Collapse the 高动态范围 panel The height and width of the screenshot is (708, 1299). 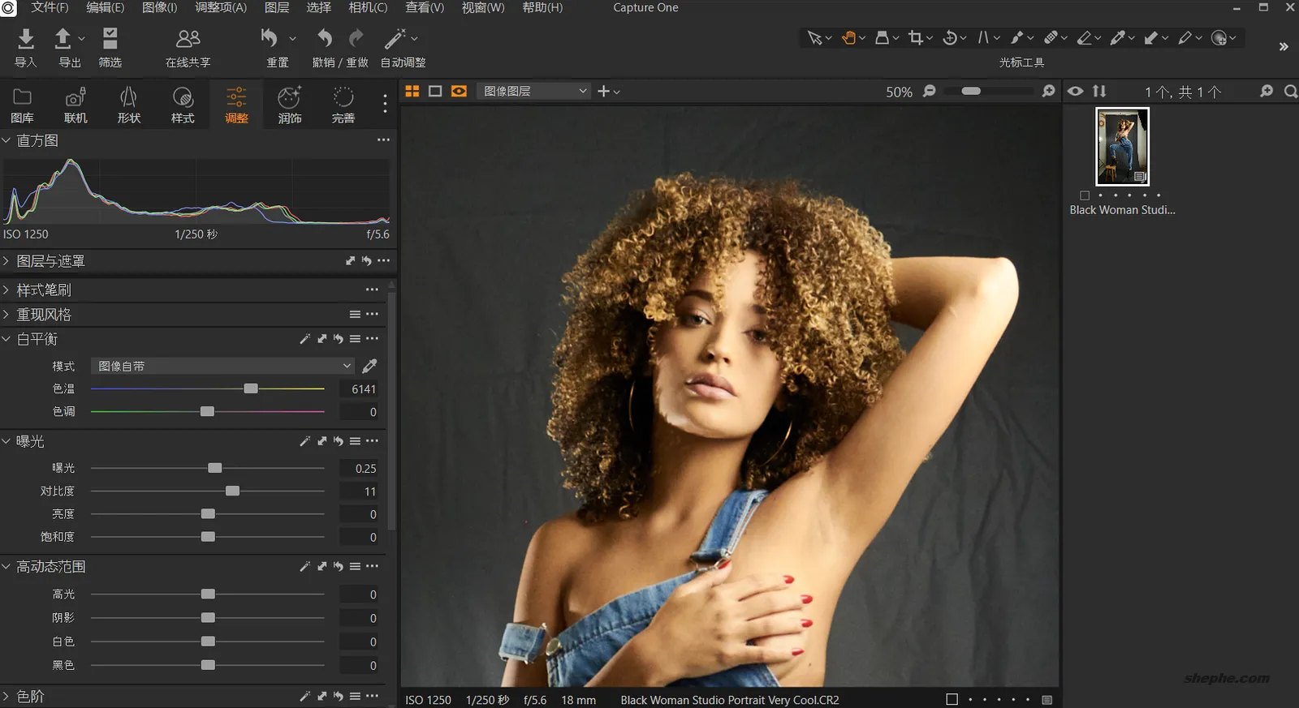(6, 566)
